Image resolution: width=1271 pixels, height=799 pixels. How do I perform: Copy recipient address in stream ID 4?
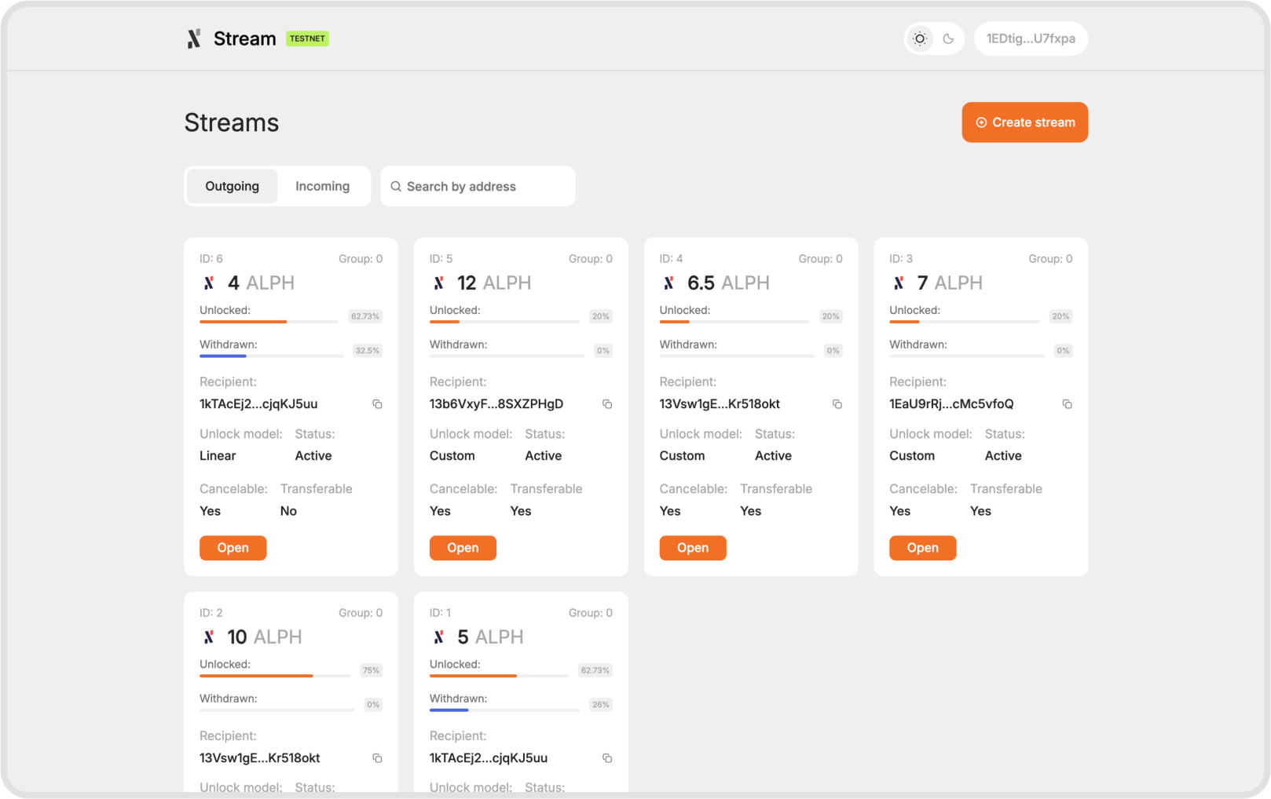(837, 404)
